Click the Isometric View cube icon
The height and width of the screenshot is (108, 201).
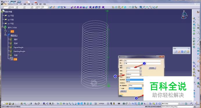point(82,104)
